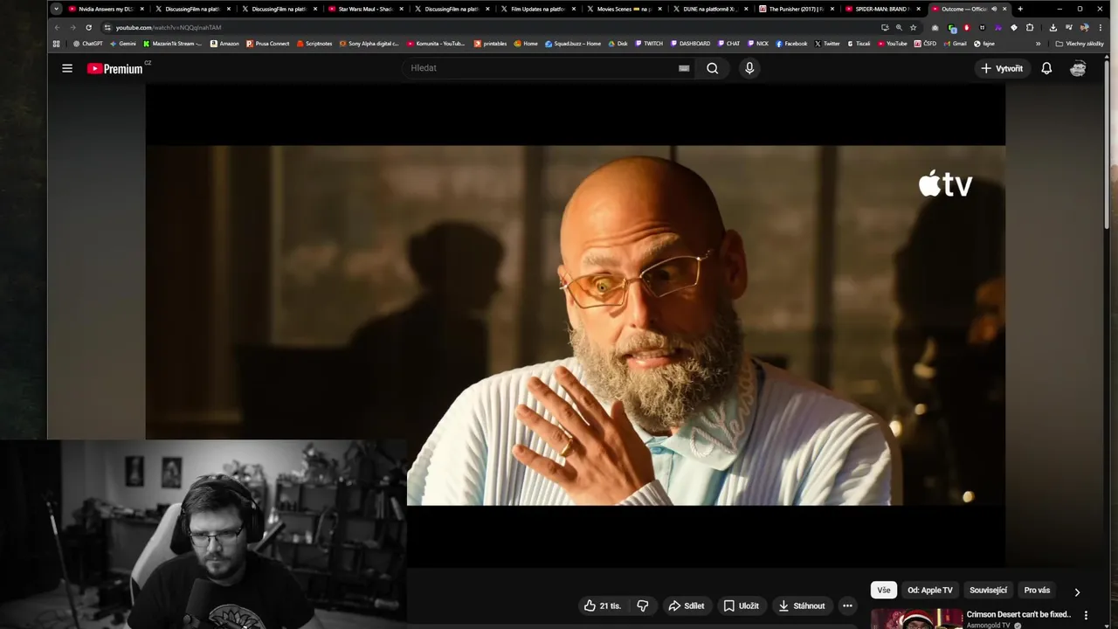This screenshot has height=629, width=1118.
Task: Click the video player to pause
Action: pyautogui.click(x=575, y=324)
